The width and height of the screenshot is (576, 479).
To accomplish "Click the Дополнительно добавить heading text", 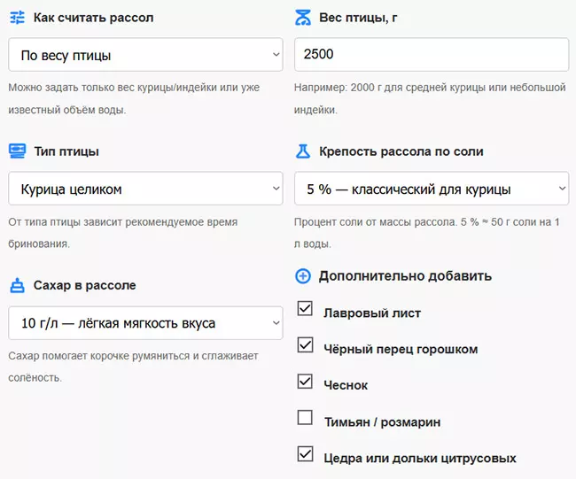I will click(x=405, y=275).
